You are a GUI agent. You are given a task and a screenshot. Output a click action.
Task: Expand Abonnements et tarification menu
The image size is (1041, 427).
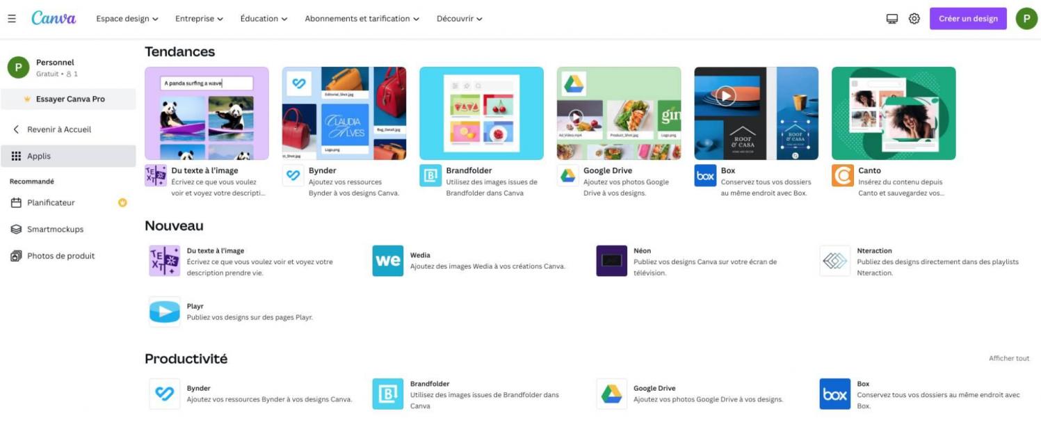click(362, 19)
